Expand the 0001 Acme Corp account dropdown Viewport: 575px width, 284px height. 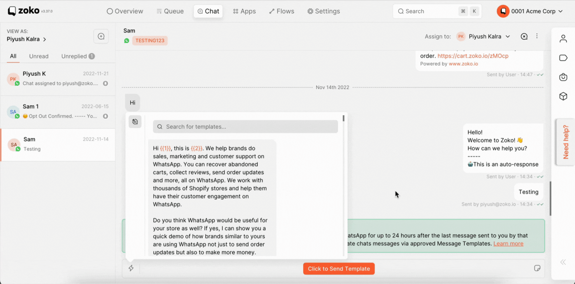click(530, 11)
